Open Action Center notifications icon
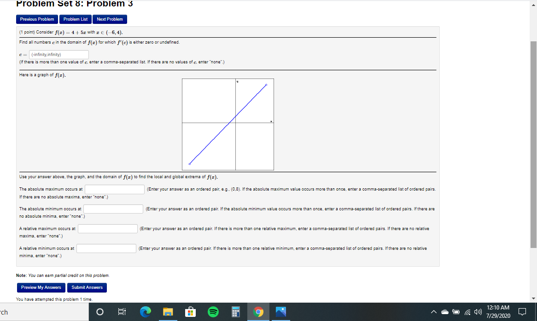The height and width of the screenshot is (321, 537). pyautogui.click(x=522, y=312)
